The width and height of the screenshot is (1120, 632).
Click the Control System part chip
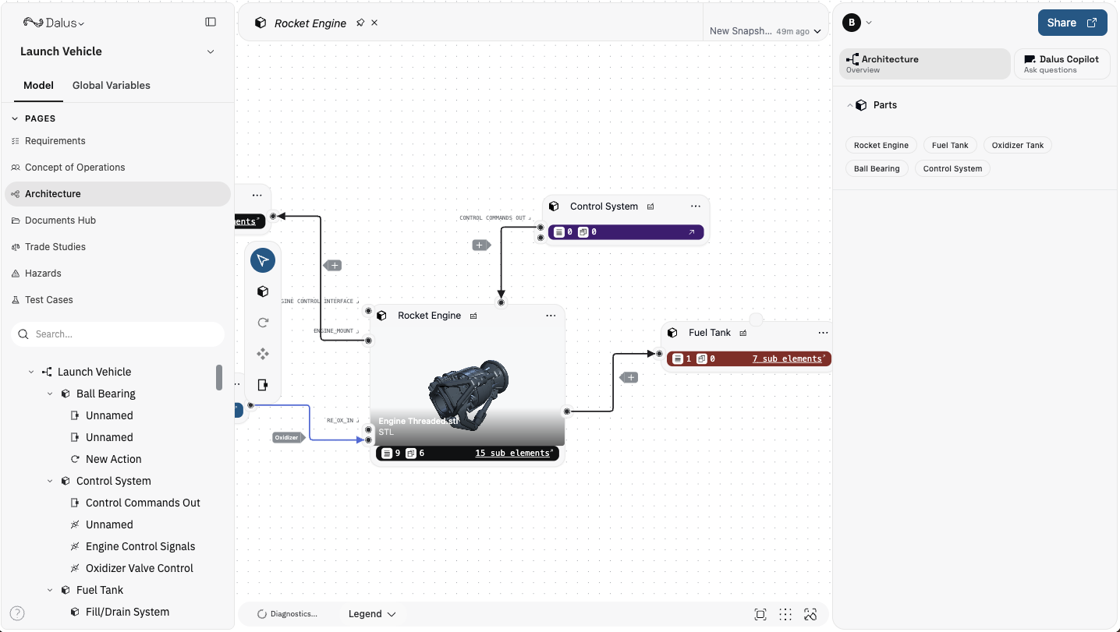[x=952, y=168]
